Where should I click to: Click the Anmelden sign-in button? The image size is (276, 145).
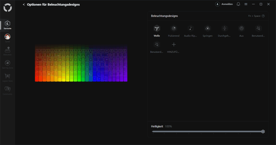(224, 4)
